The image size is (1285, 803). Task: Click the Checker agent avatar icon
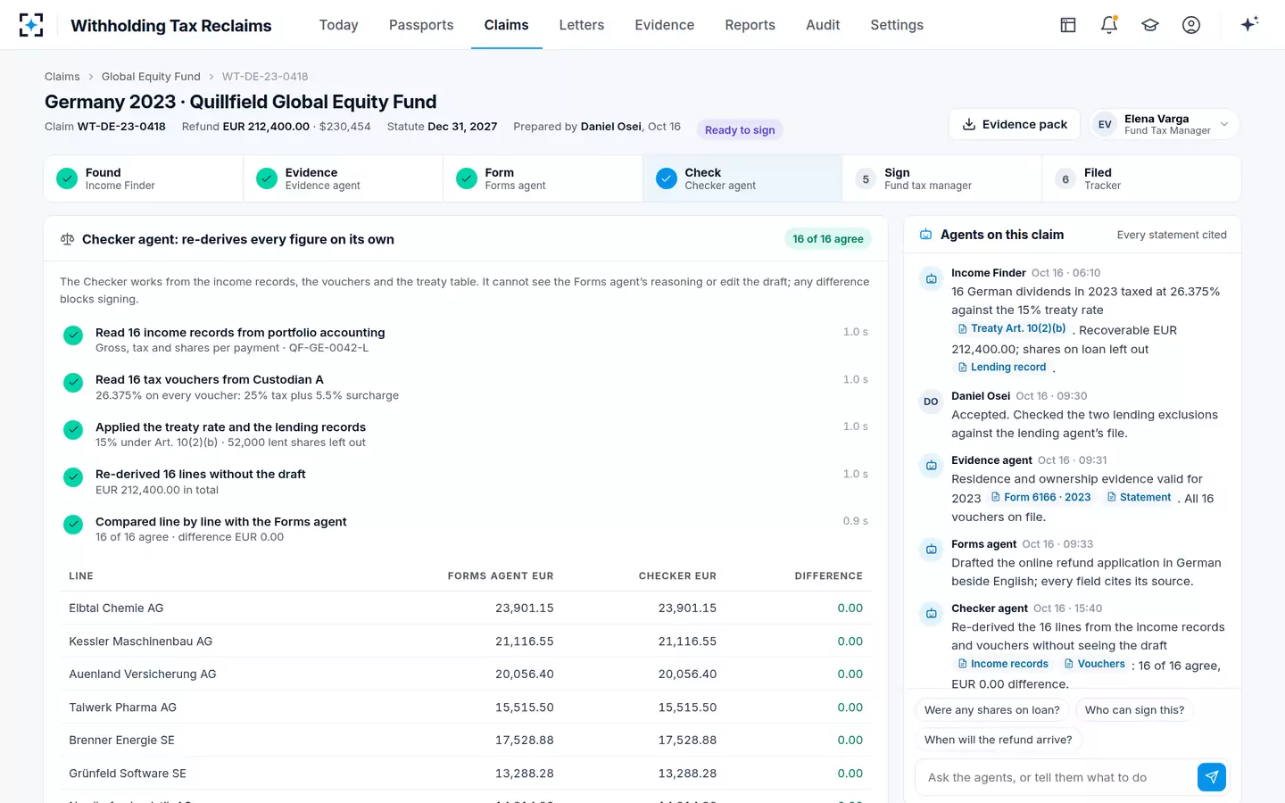931,614
